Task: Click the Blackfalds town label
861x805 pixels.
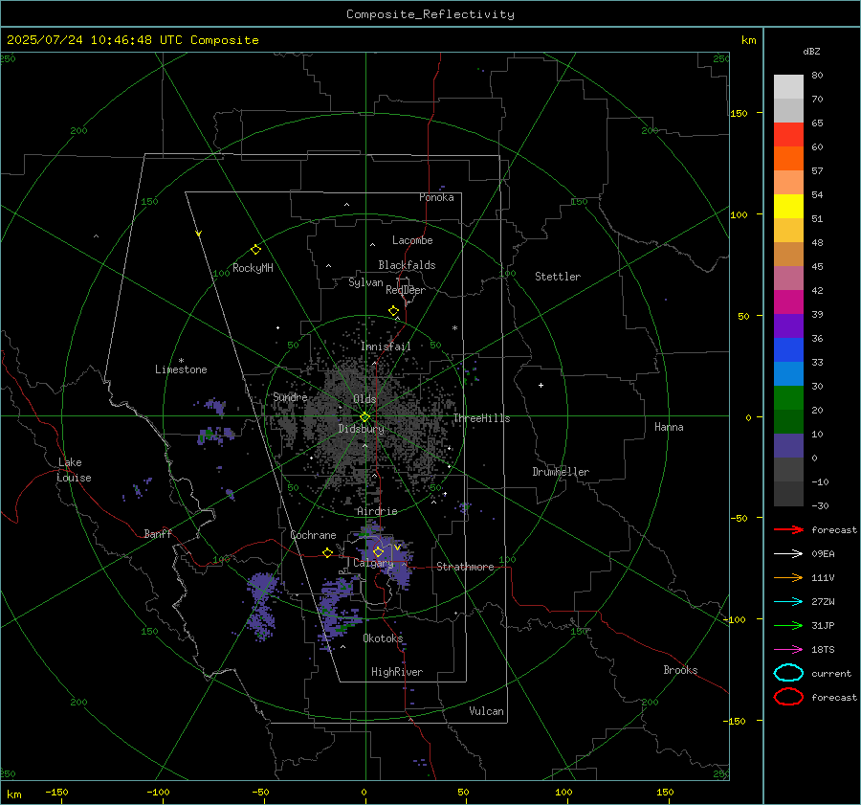Action: [x=407, y=265]
